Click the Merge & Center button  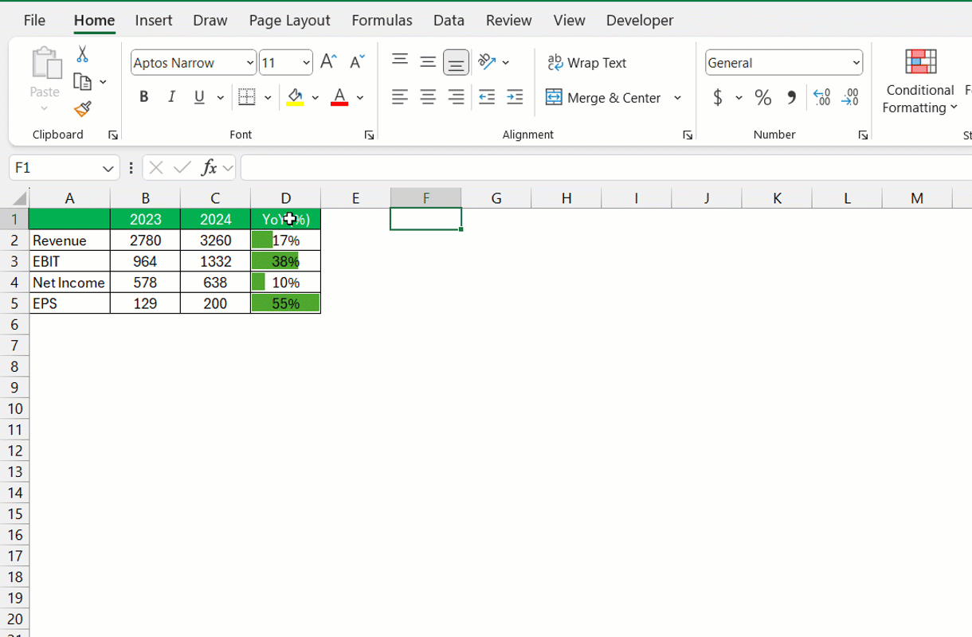click(603, 97)
